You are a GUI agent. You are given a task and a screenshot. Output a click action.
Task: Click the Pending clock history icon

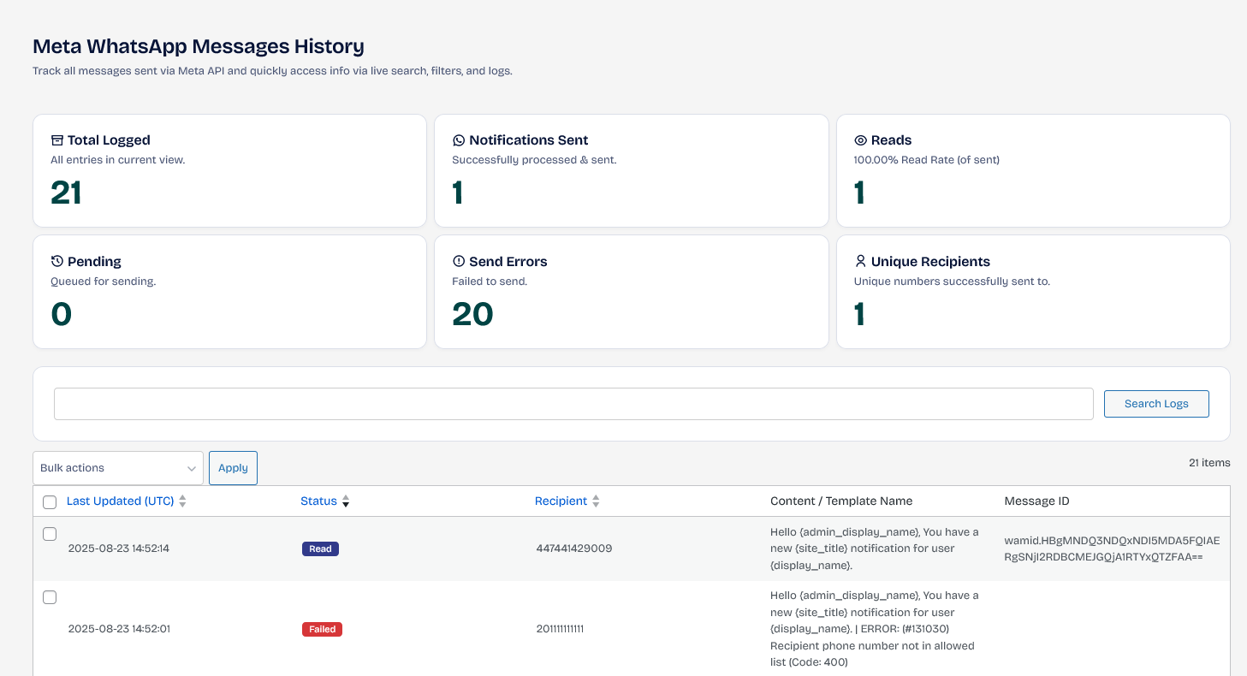57,262
